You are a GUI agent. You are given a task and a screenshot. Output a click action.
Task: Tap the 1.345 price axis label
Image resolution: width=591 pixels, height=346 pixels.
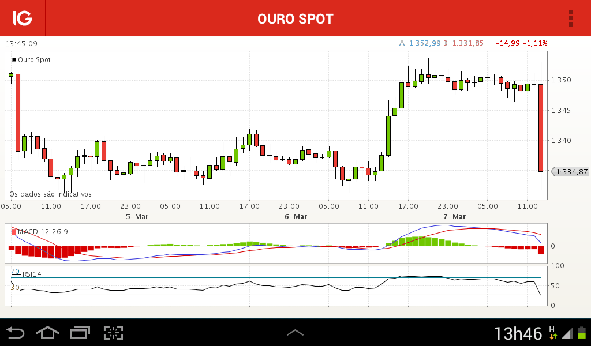click(561, 110)
